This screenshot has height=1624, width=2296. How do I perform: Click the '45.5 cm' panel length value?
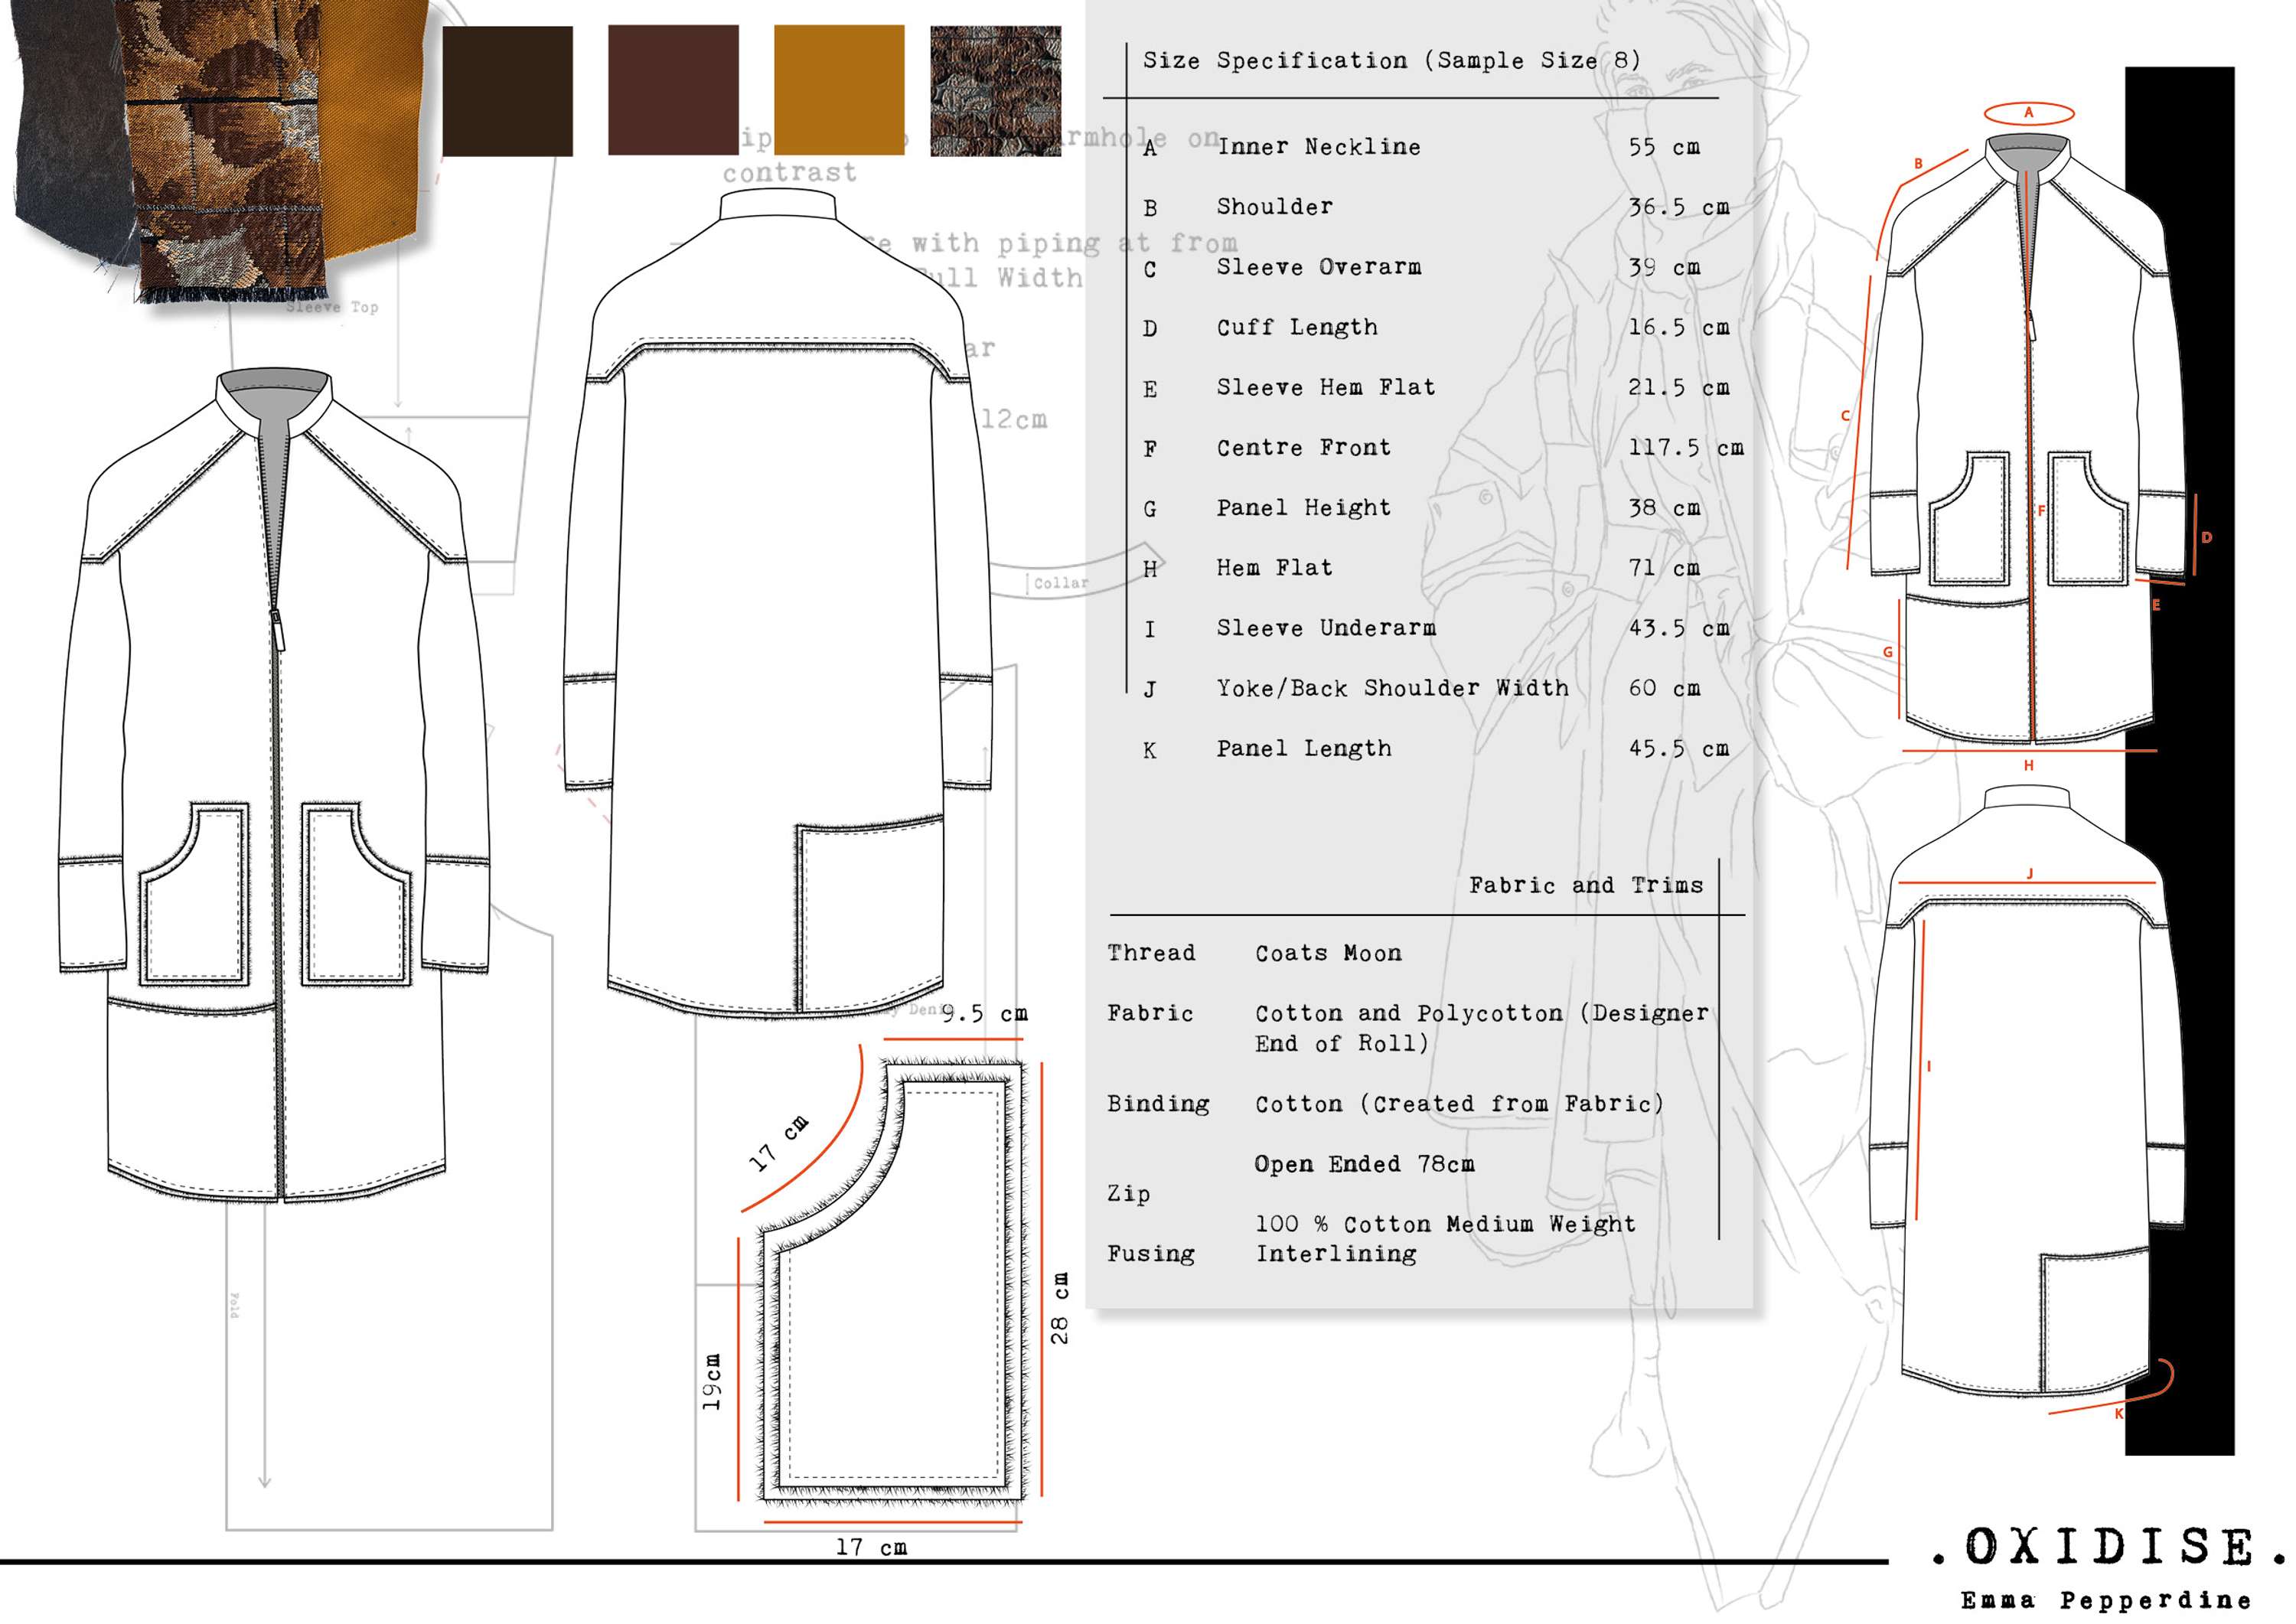pyautogui.click(x=1678, y=749)
